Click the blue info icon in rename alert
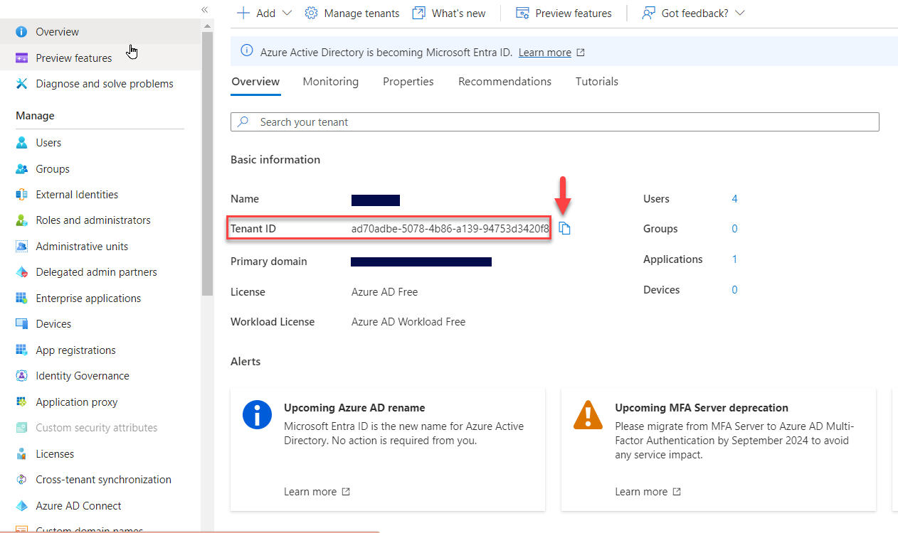 [x=258, y=414]
